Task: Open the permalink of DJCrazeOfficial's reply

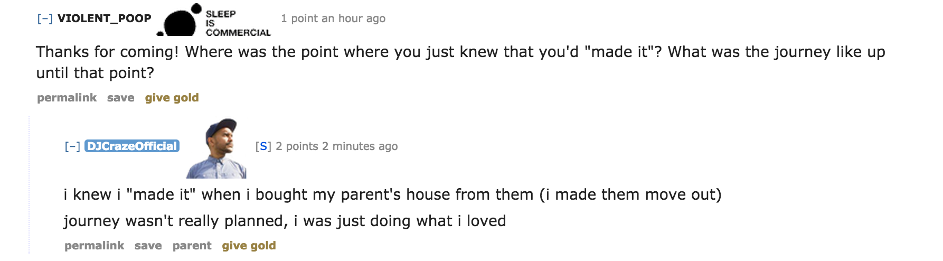Action: tap(95, 246)
